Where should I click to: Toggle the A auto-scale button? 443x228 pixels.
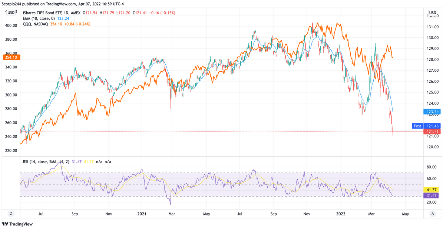tap(433, 214)
